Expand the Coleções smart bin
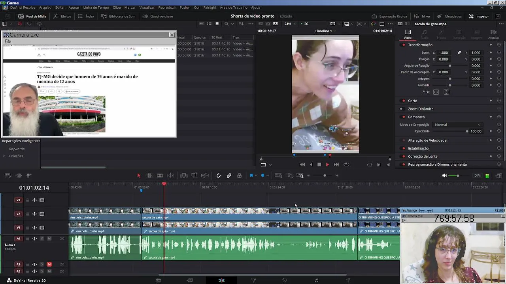The width and height of the screenshot is (506, 284). (x=4, y=156)
